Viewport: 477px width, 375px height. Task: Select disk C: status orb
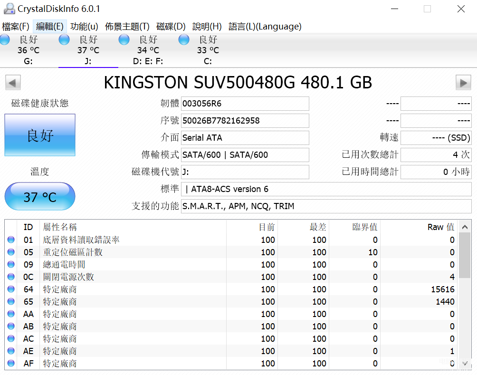pyautogui.click(x=184, y=39)
